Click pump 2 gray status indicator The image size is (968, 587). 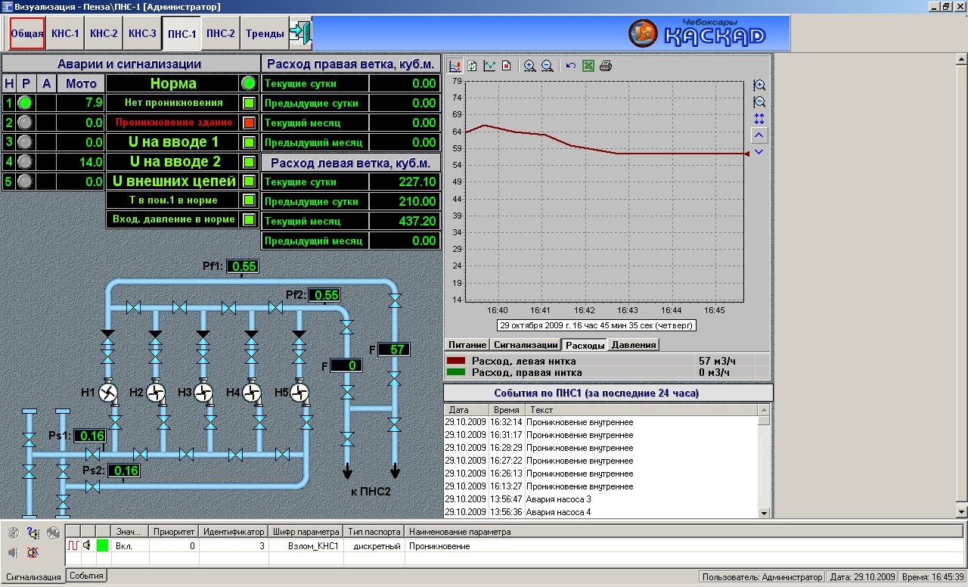[x=25, y=123]
